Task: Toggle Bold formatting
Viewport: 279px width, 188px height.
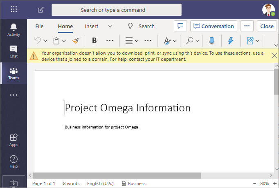Action: tap(94, 40)
